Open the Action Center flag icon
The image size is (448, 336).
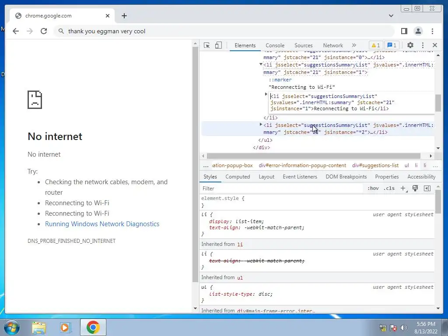click(x=393, y=328)
